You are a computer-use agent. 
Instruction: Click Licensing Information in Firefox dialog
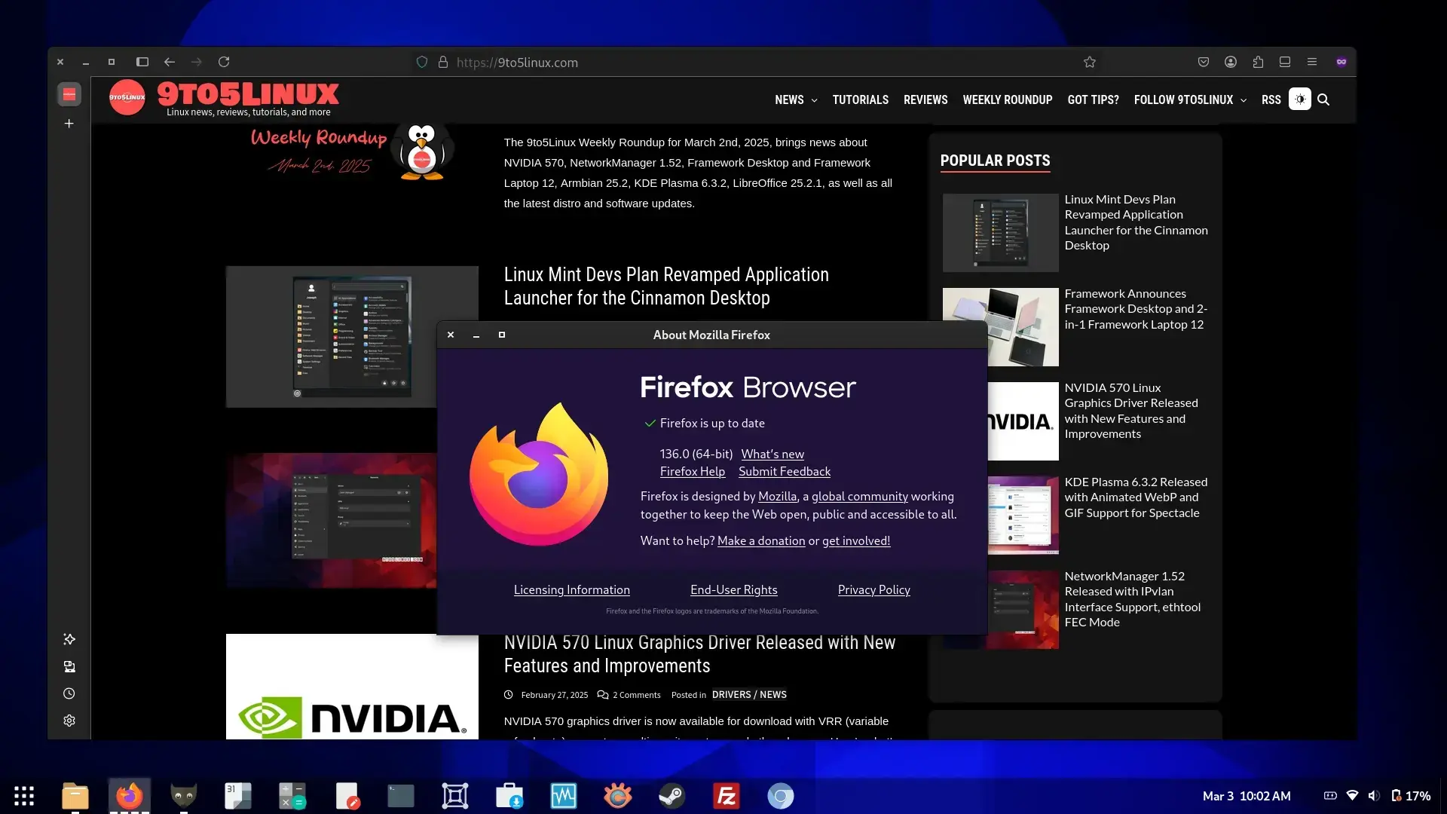pyautogui.click(x=571, y=589)
